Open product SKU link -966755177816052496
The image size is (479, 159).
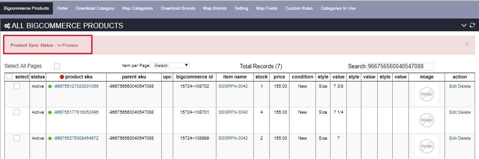[76, 112]
